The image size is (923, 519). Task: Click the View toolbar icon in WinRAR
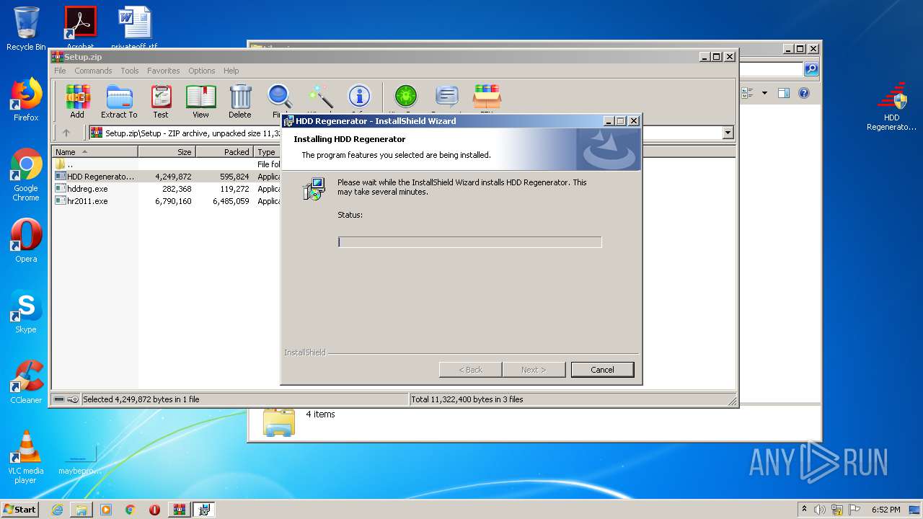[x=200, y=101]
